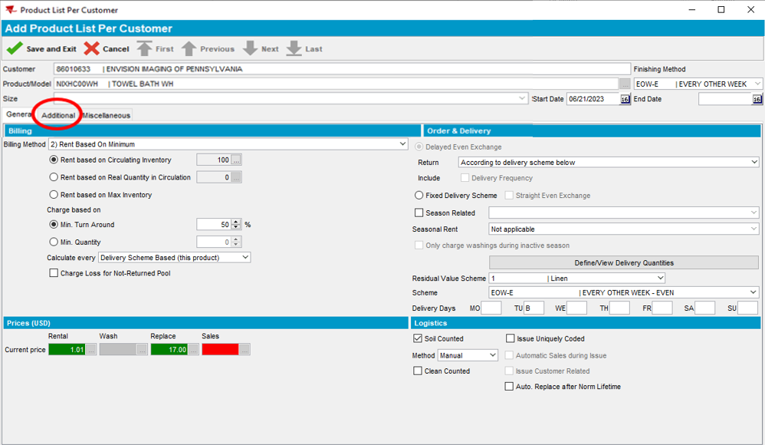Go to First record arrow
This screenshot has width=765, height=445.
click(x=144, y=48)
